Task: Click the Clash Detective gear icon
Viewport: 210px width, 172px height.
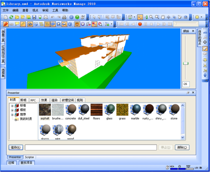Action: [100, 24]
